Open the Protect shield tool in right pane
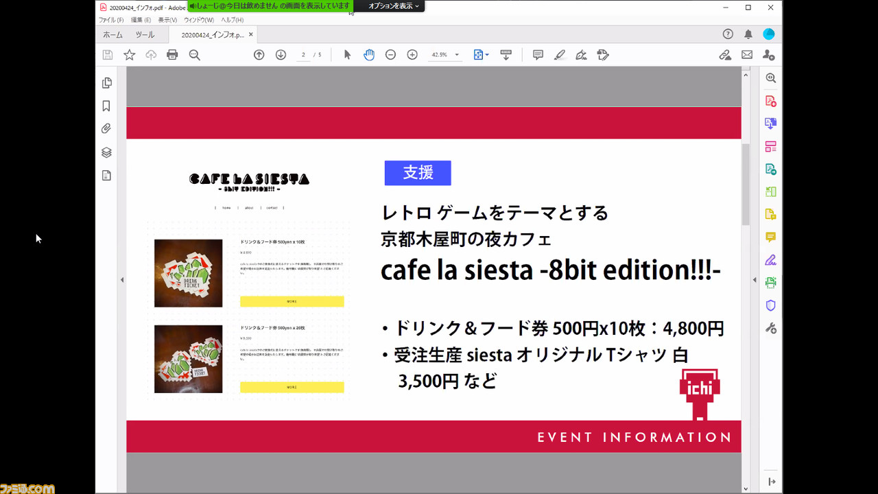 pyautogui.click(x=771, y=305)
